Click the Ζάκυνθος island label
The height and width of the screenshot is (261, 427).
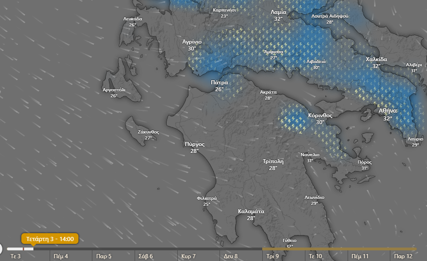click(x=148, y=132)
